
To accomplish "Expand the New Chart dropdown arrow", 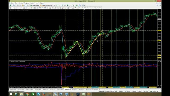I will pos(12,5).
